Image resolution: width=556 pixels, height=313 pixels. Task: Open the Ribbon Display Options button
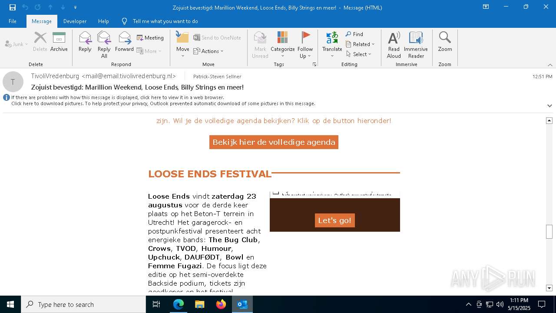pos(486,7)
